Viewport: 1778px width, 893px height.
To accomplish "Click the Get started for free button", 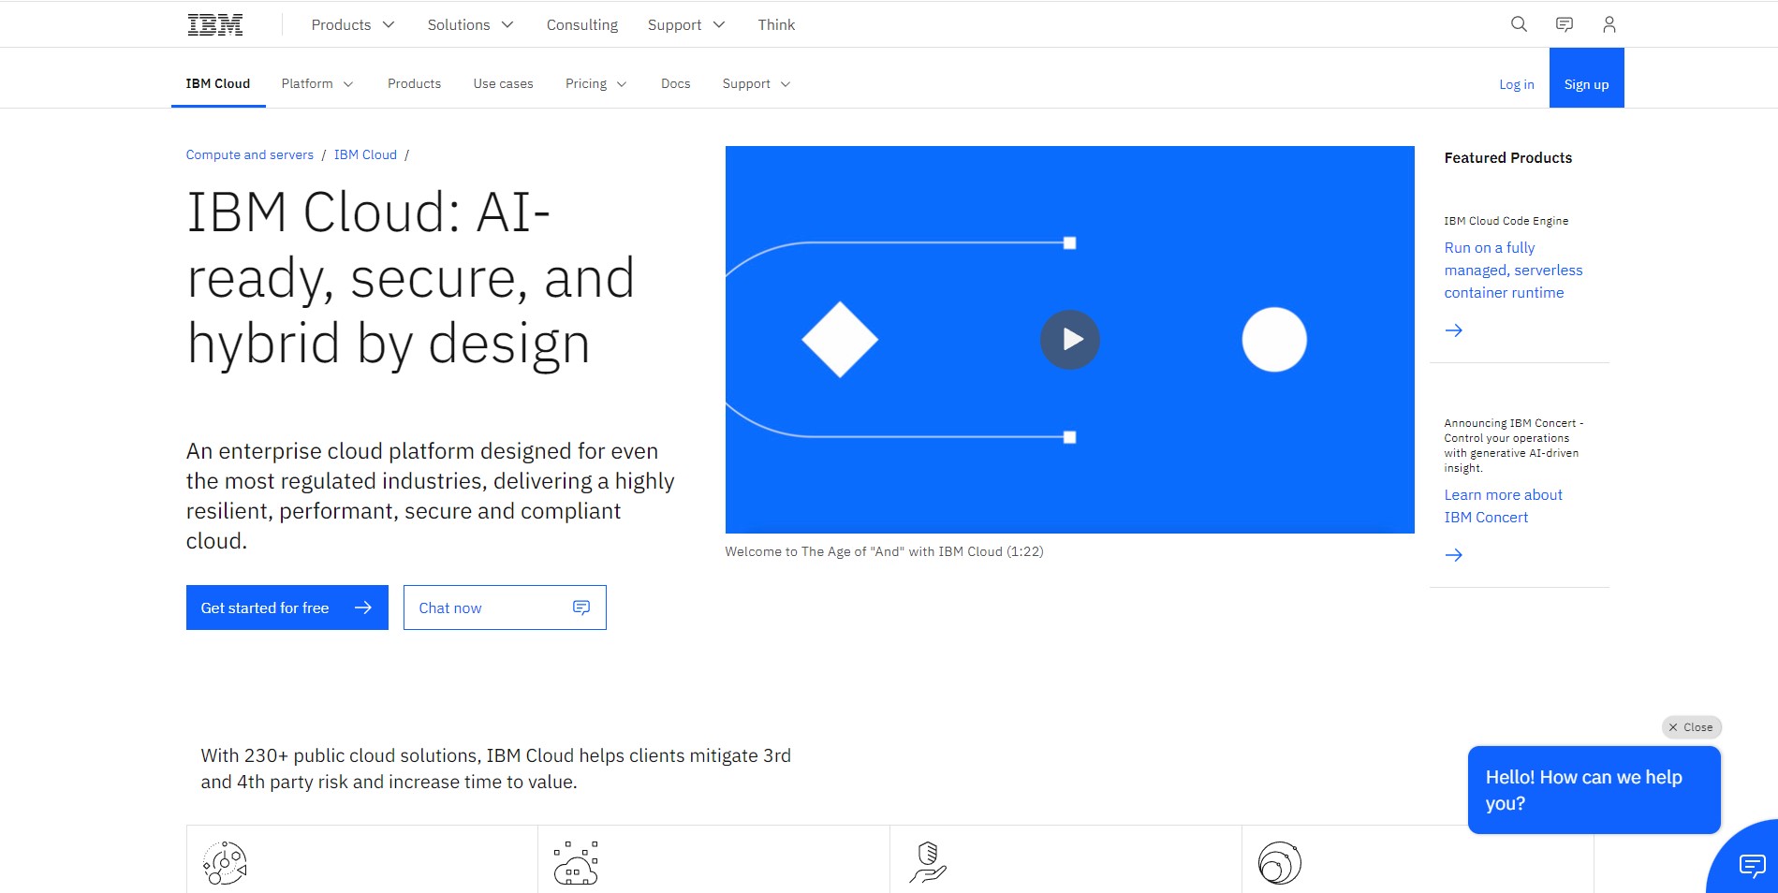I will click(287, 608).
